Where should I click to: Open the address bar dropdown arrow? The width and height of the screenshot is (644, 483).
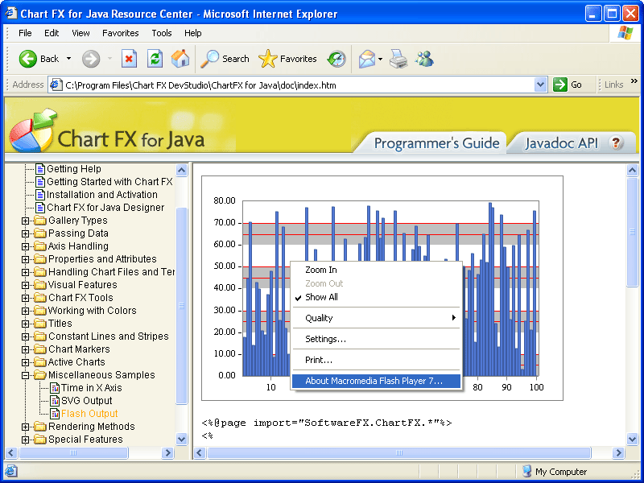[540, 85]
